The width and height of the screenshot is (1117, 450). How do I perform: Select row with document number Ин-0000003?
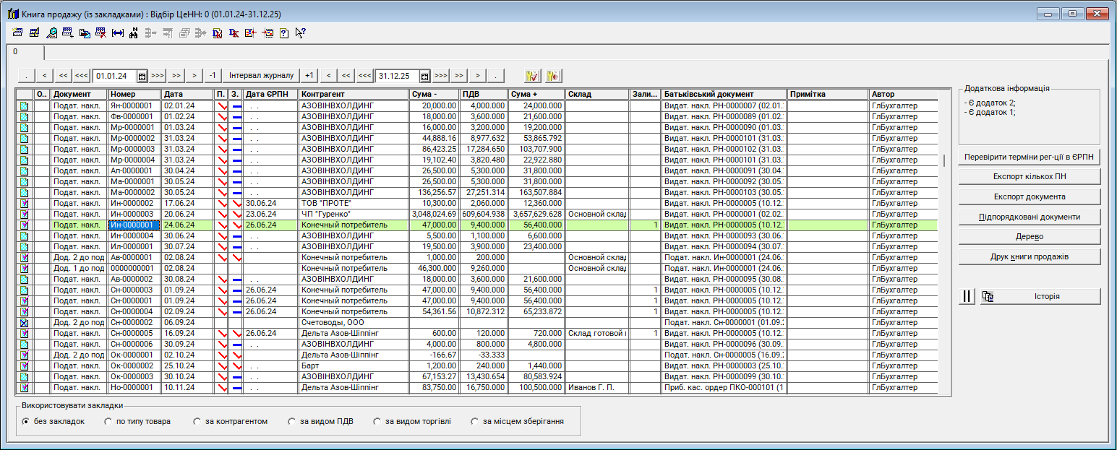[x=132, y=214]
